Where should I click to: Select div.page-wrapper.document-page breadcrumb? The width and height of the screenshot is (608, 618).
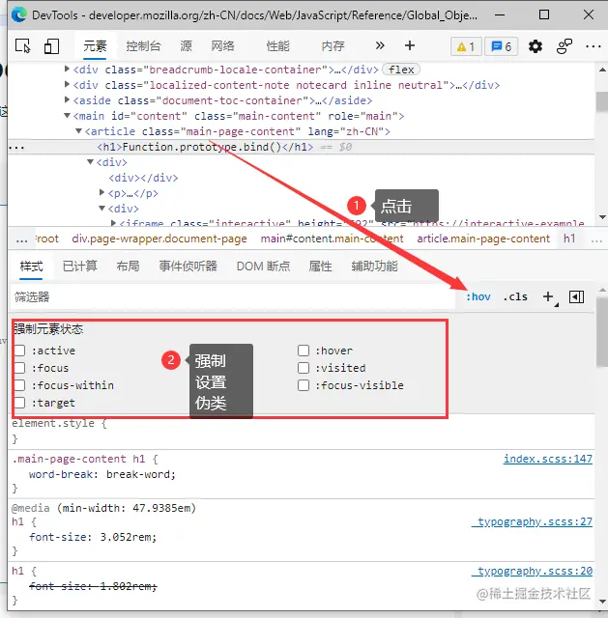pos(159,239)
